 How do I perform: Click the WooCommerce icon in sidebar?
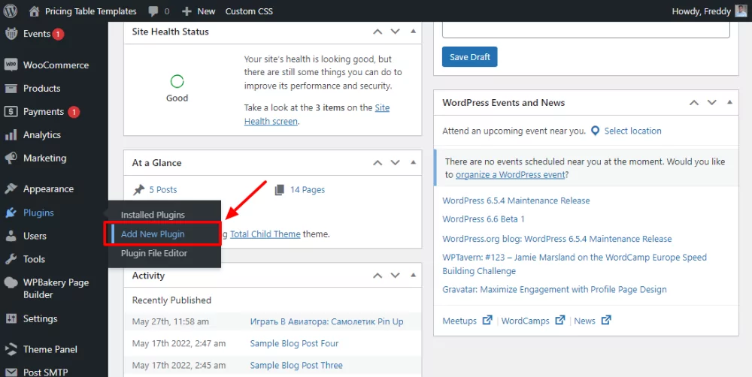[11, 65]
